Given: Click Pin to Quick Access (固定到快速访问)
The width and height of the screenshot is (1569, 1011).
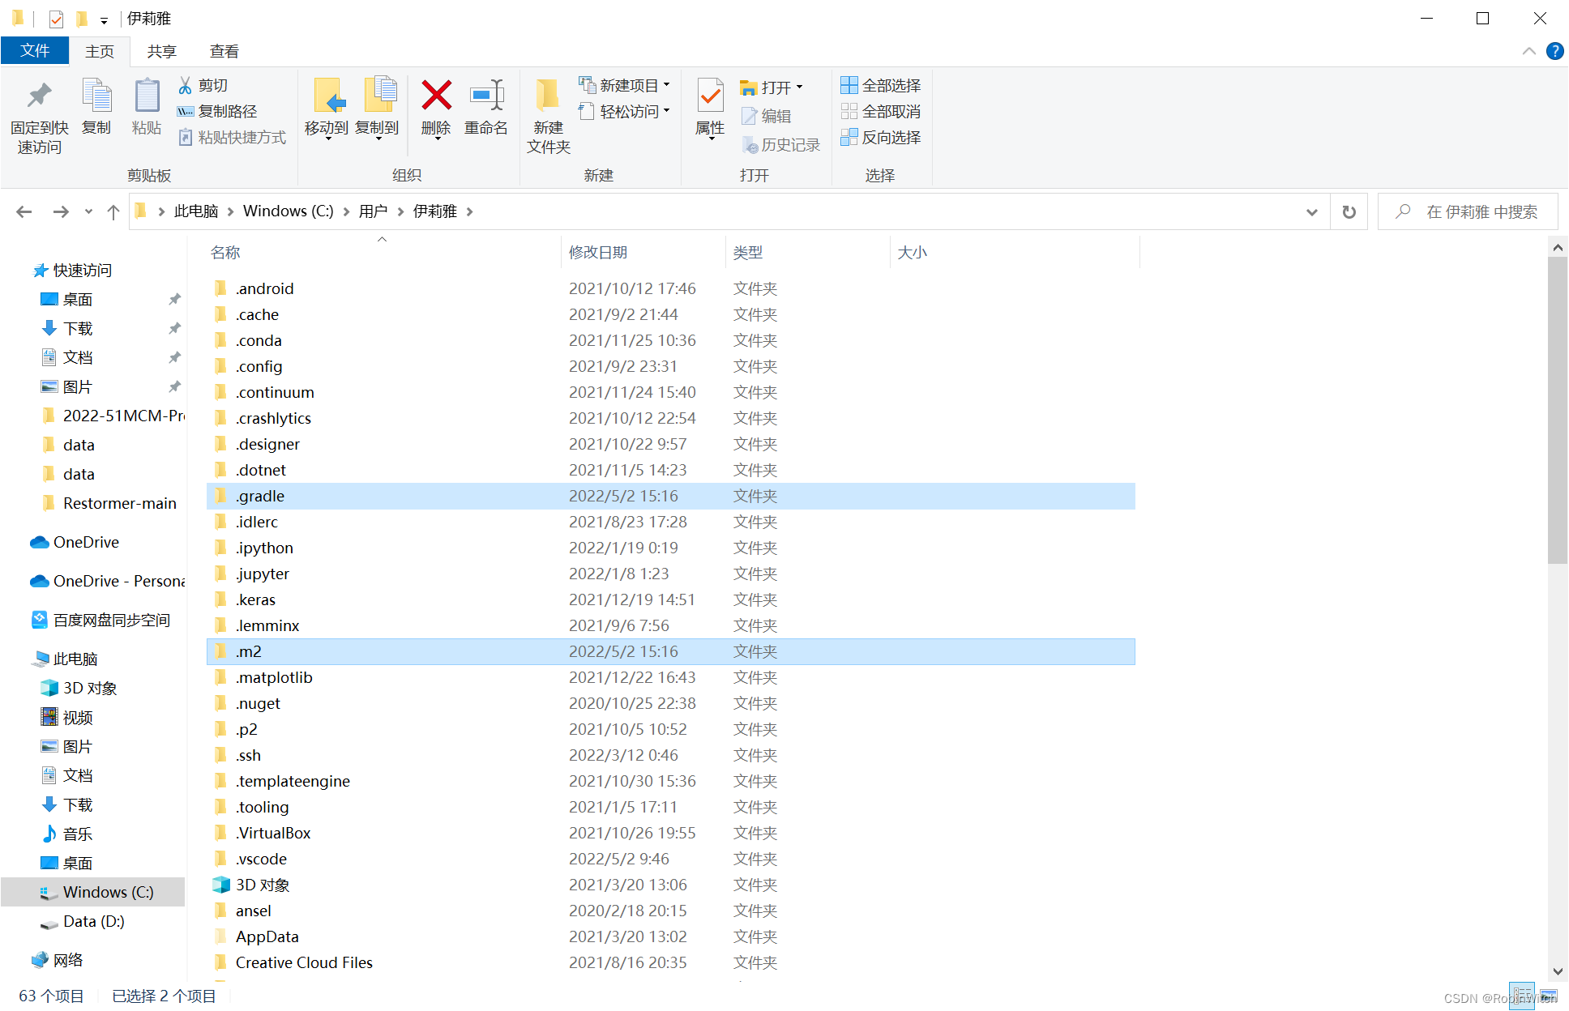Looking at the screenshot, I should (39, 96).
